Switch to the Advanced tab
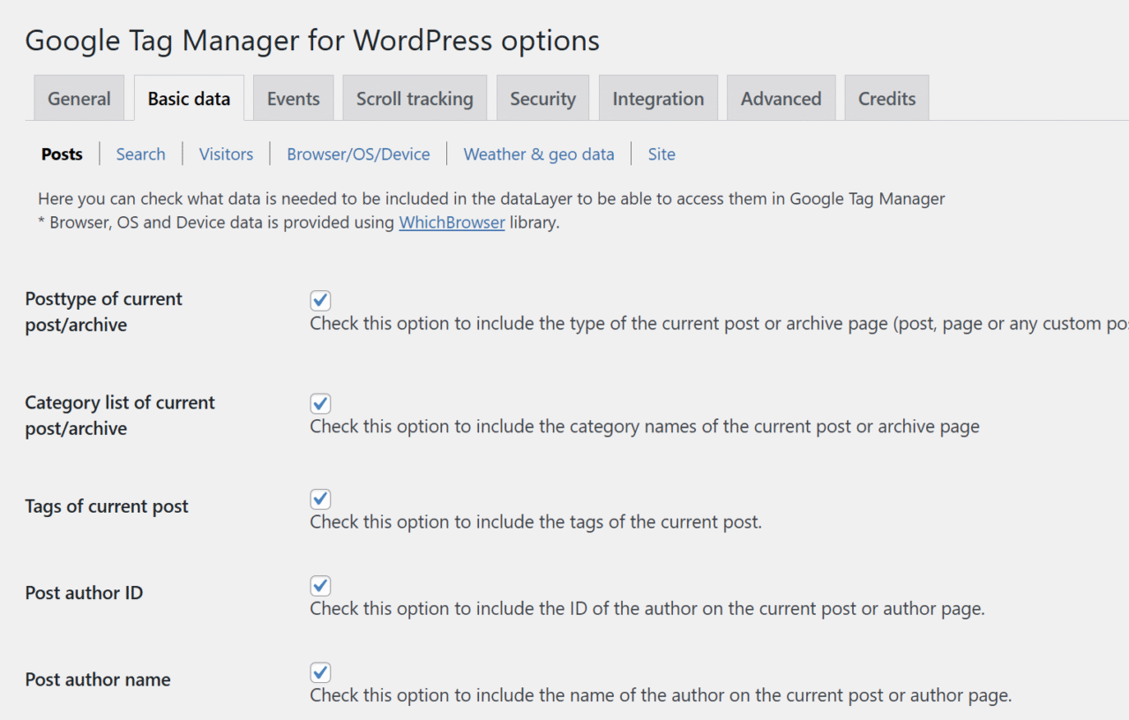This screenshot has width=1129, height=720. click(x=781, y=98)
